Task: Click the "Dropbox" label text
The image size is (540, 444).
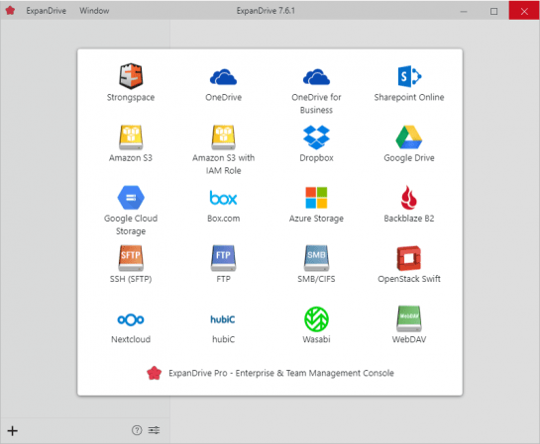Action: pyautogui.click(x=316, y=158)
